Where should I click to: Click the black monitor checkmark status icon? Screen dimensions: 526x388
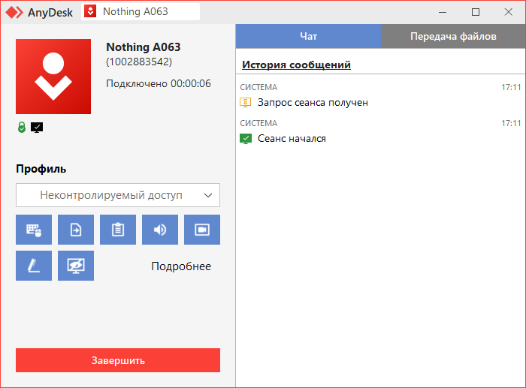pos(37,128)
